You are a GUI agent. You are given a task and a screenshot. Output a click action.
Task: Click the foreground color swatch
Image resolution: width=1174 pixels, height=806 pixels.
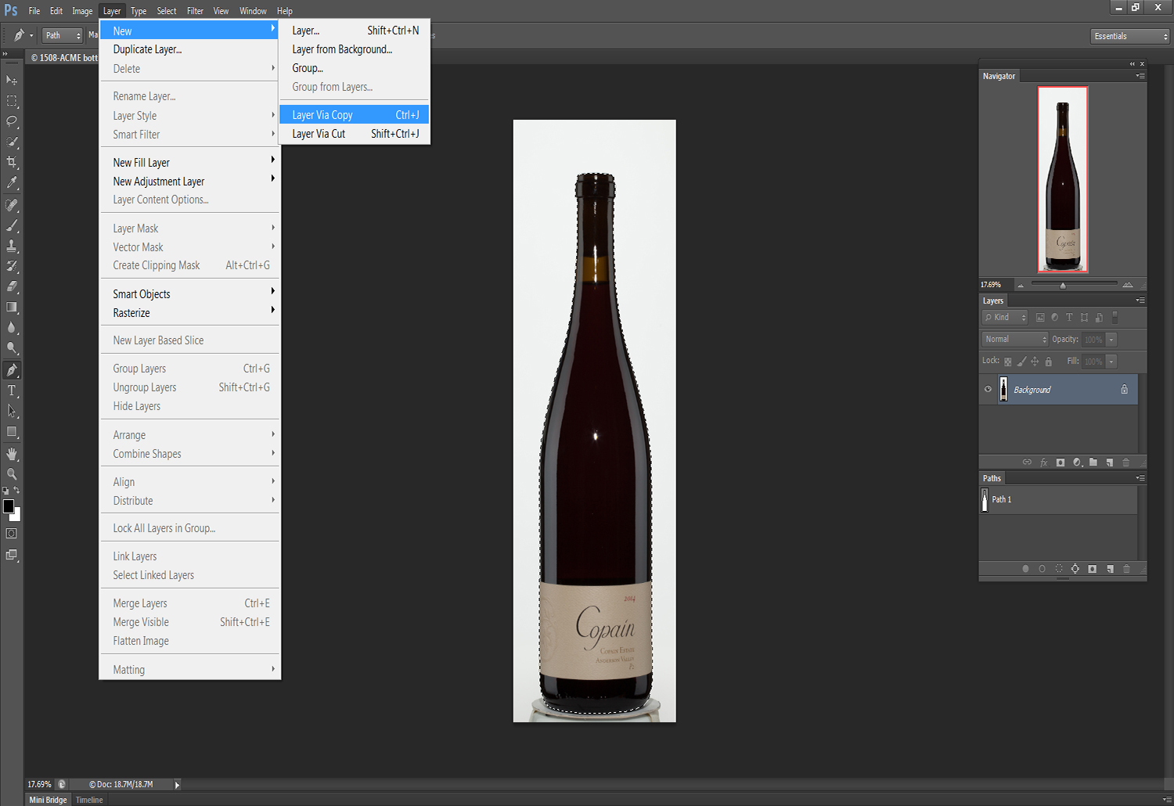[9, 506]
